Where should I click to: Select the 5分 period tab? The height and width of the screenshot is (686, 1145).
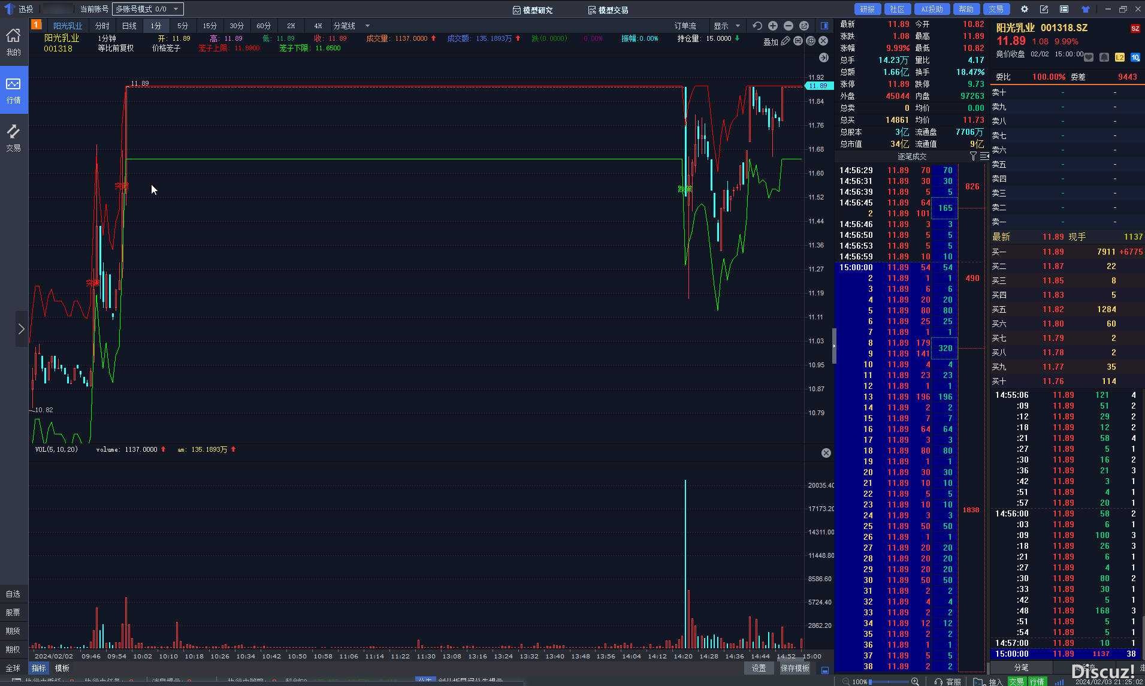(x=183, y=26)
